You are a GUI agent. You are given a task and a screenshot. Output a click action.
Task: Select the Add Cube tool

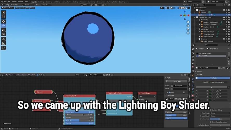pyautogui.click(x=3, y=48)
